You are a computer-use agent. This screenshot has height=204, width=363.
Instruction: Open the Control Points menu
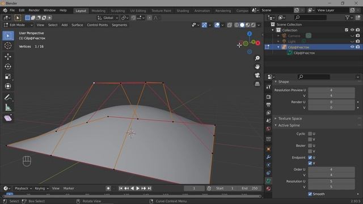click(98, 25)
